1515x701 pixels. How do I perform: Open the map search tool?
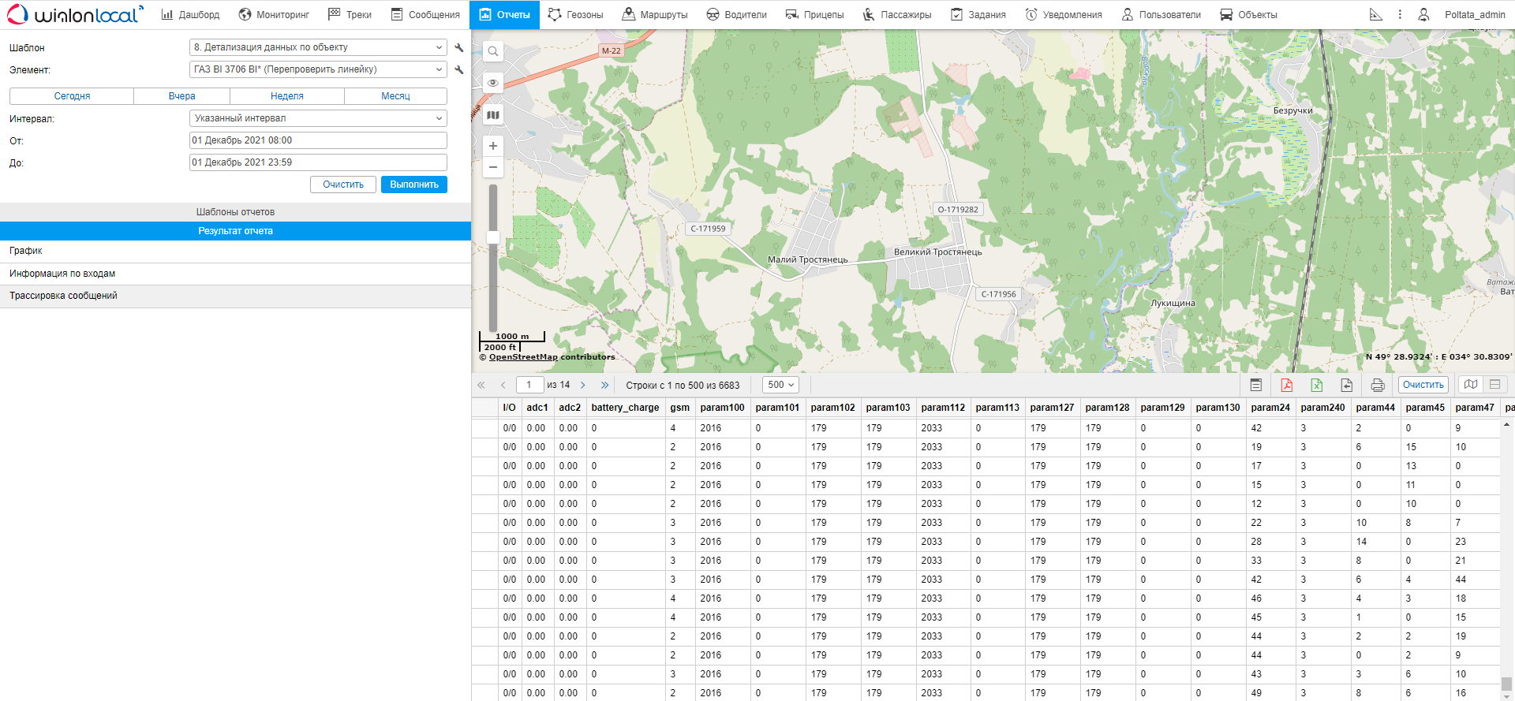(x=493, y=52)
